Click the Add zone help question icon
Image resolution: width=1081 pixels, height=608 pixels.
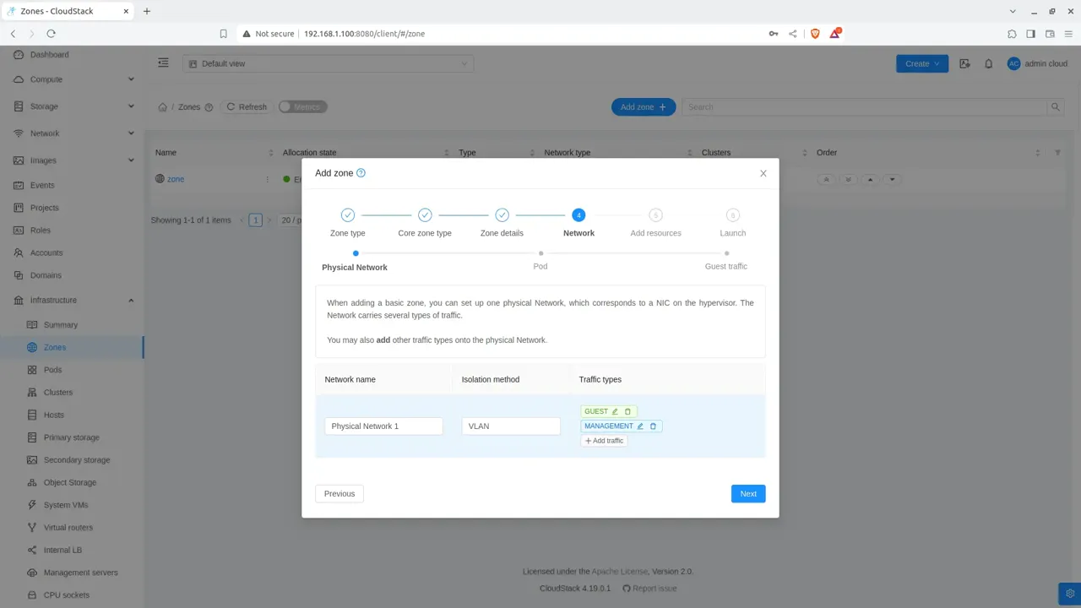(361, 173)
